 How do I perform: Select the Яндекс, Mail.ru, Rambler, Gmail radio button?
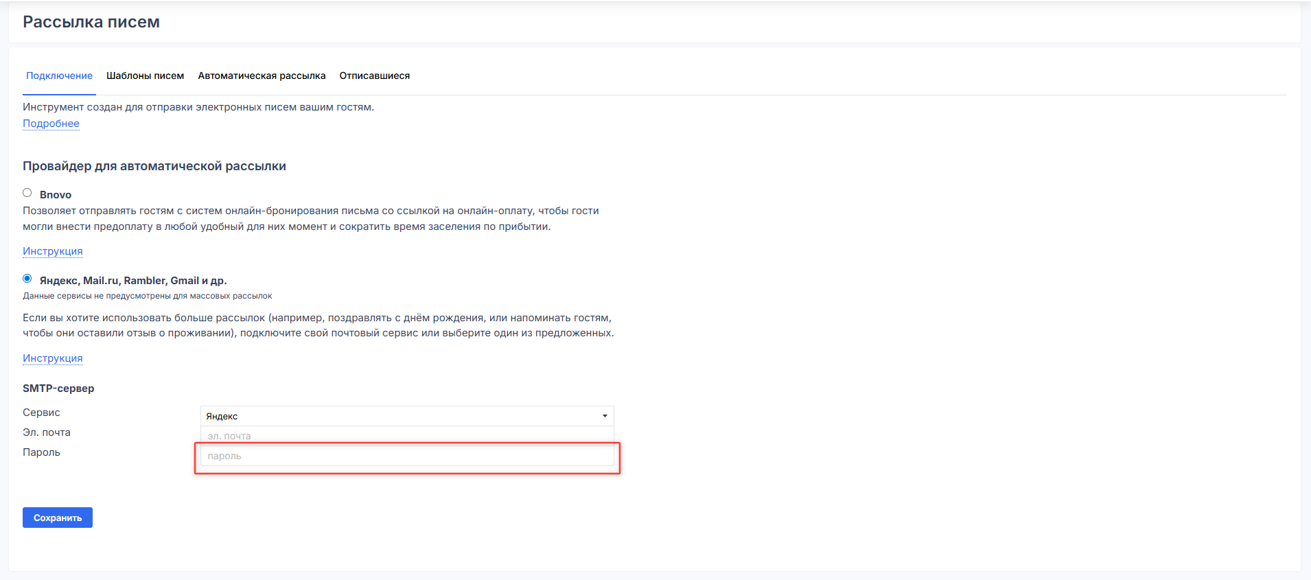point(27,279)
